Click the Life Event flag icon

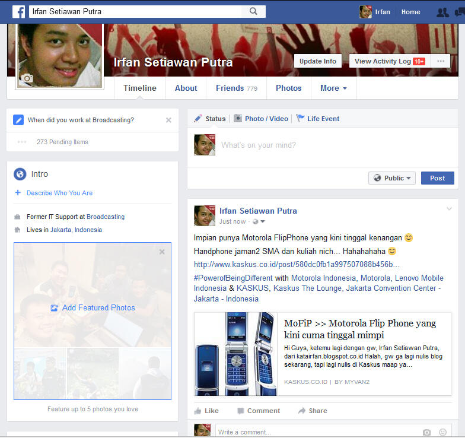tap(300, 118)
